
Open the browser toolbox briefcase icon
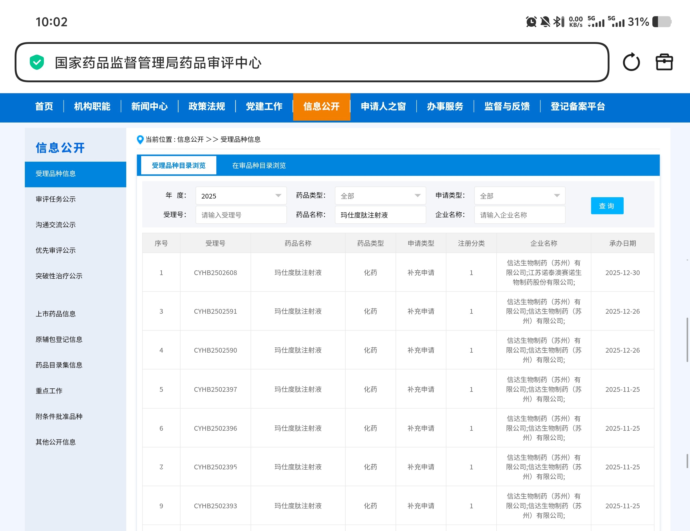click(664, 62)
